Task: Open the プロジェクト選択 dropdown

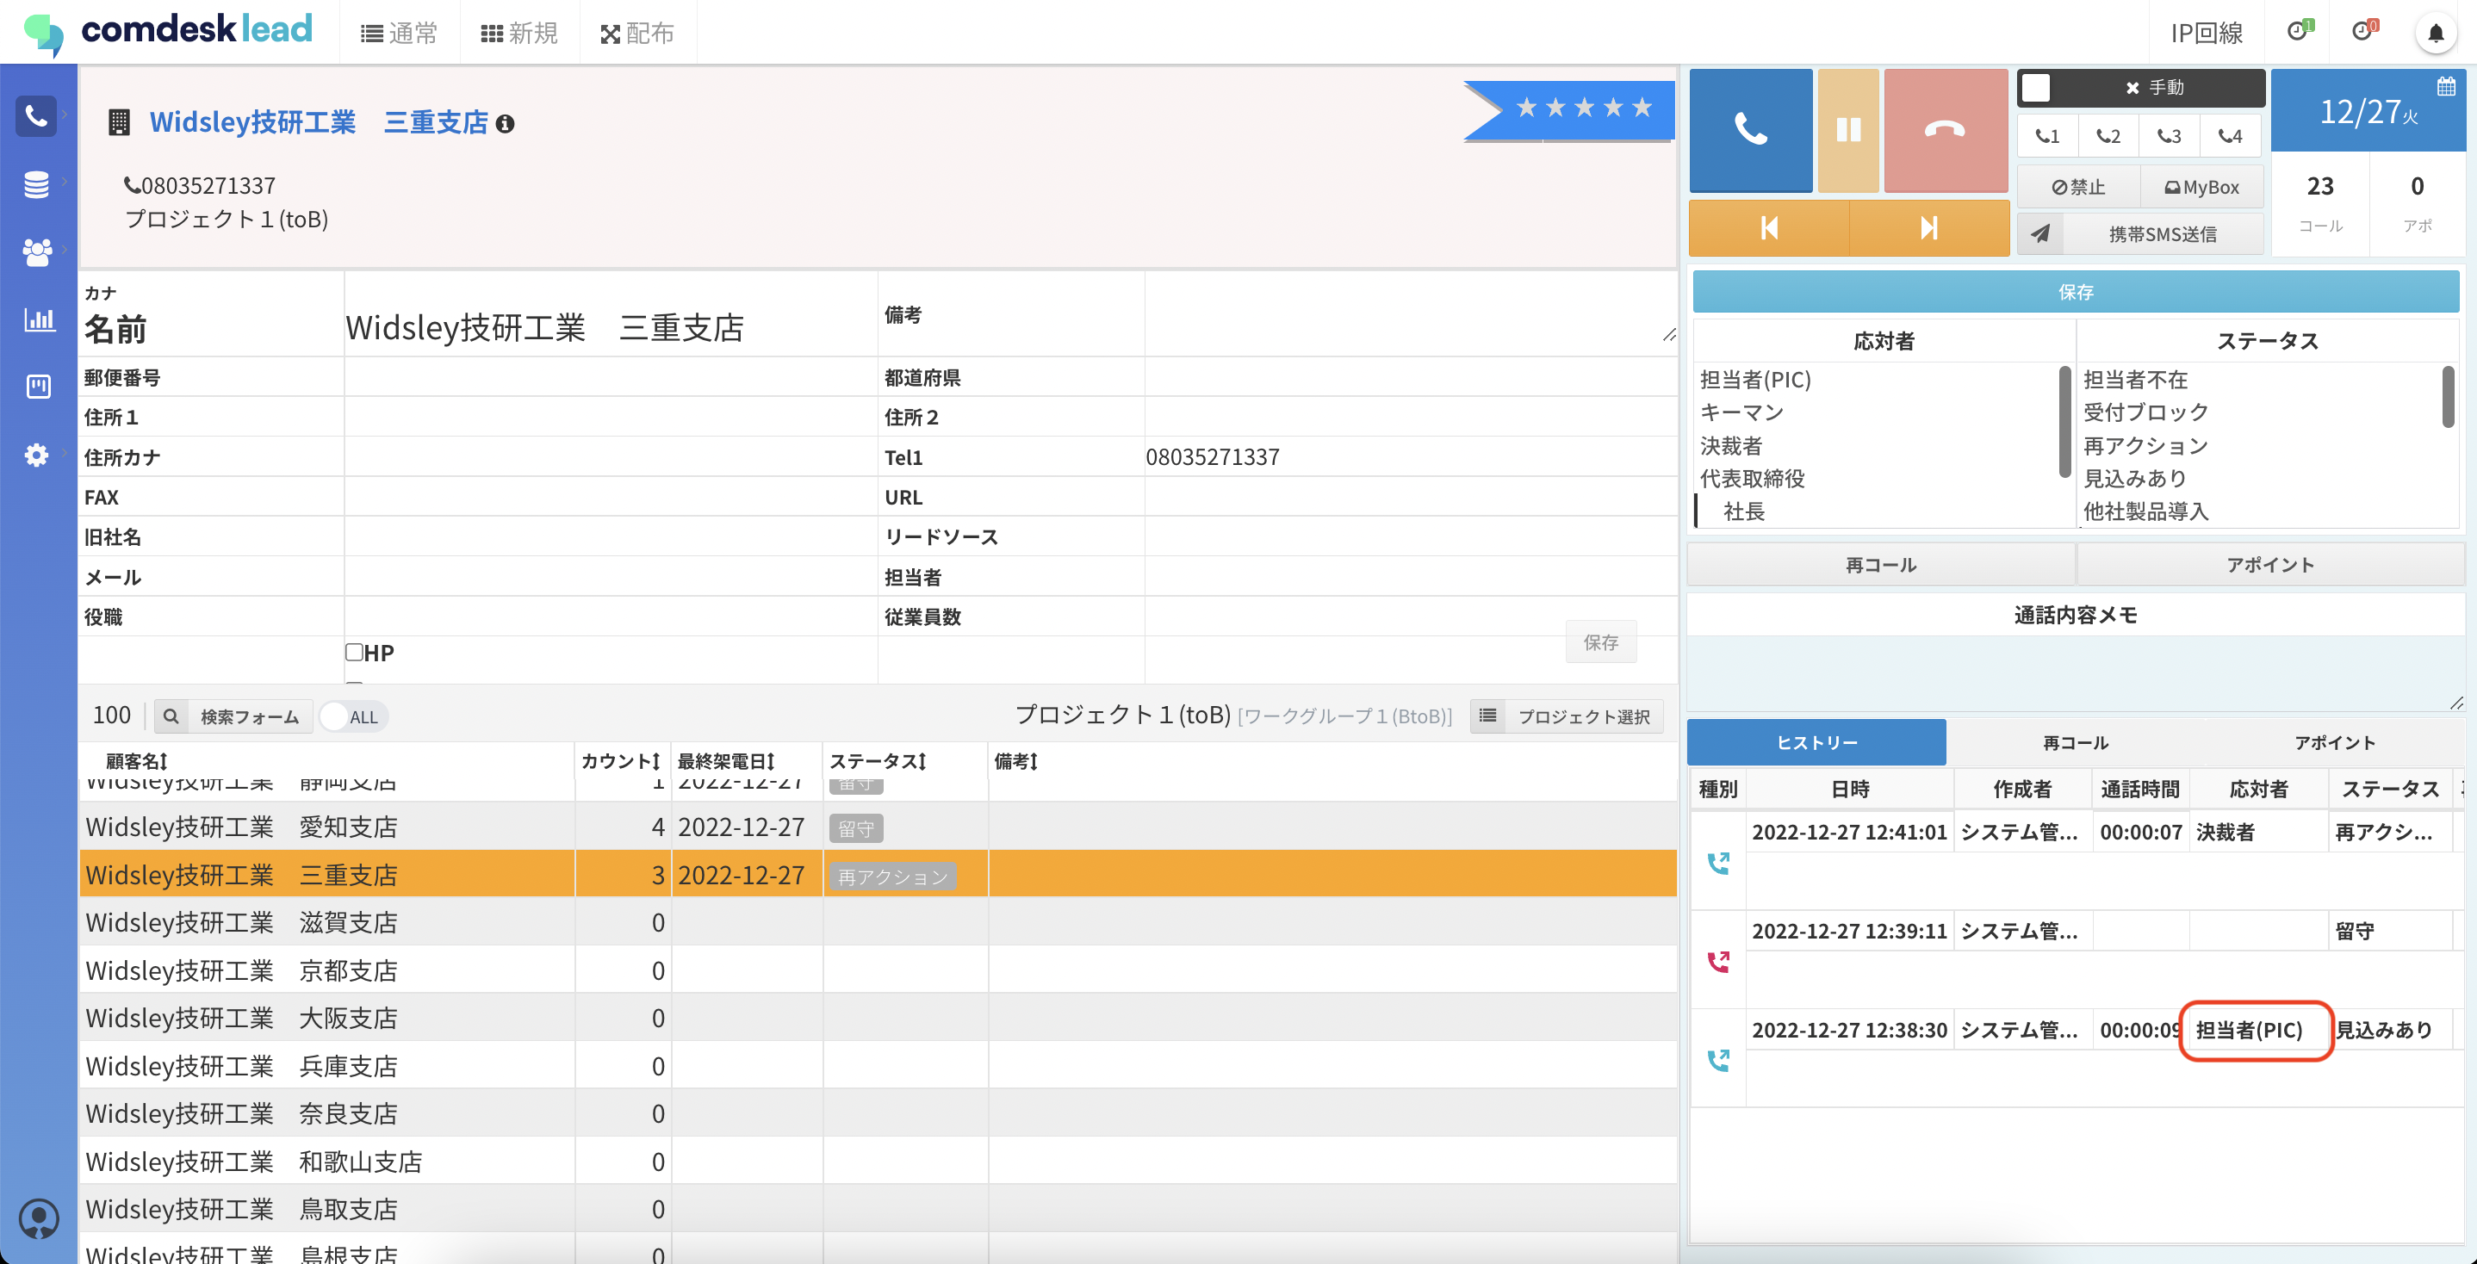Action: pos(1567,717)
